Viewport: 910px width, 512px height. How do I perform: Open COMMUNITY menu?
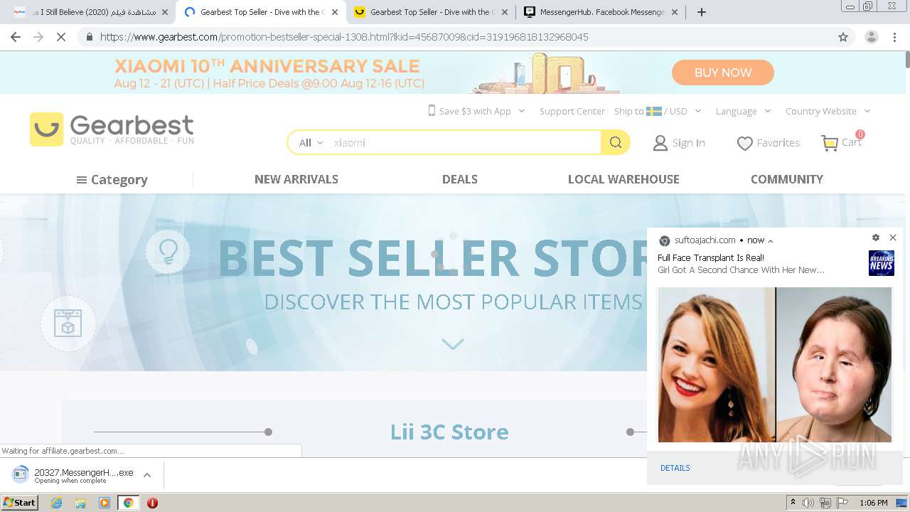click(787, 179)
